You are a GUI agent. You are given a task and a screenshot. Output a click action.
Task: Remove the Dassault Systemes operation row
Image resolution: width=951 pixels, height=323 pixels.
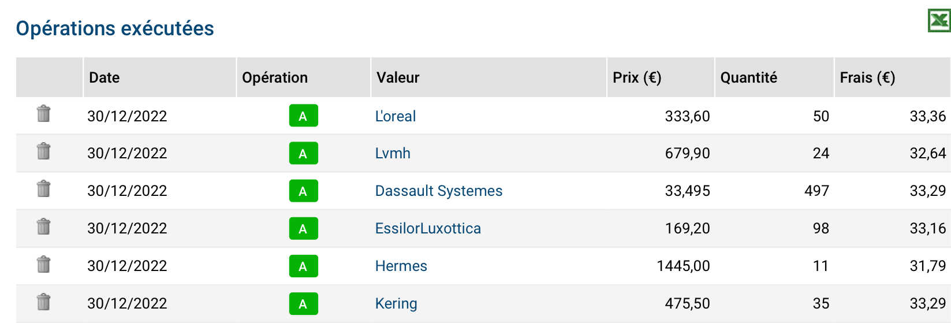click(x=44, y=188)
